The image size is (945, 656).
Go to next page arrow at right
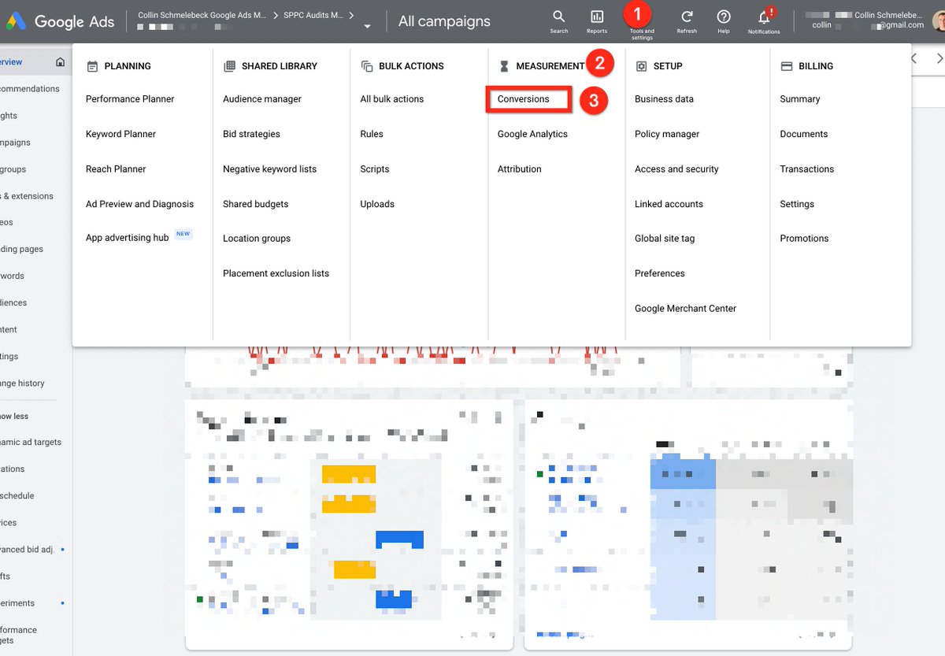tap(939, 58)
